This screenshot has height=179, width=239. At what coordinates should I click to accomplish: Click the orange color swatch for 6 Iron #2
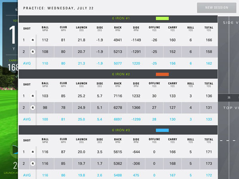pyautogui.click(x=162, y=74)
